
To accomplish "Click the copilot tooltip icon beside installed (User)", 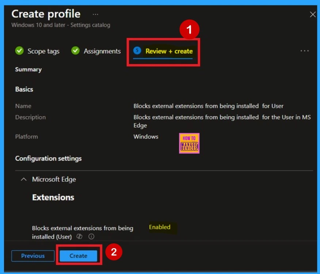I will [x=79, y=236].
